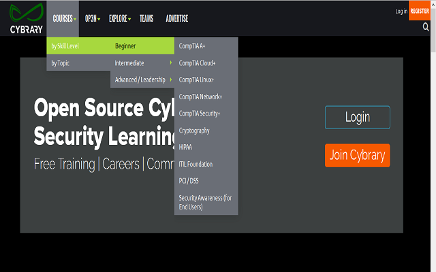Open the search magnifier icon
Image resolution: width=436 pixels, height=272 pixels.
(426, 27)
